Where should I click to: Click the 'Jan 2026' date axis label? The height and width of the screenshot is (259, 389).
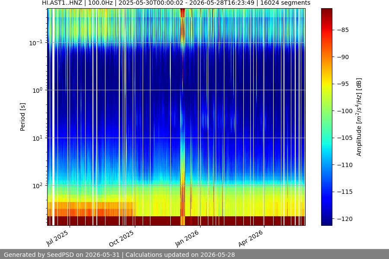tap(187, 238)
